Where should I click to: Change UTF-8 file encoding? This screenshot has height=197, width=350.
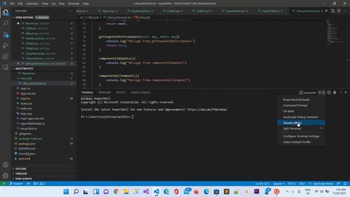[x=291, y=183]
